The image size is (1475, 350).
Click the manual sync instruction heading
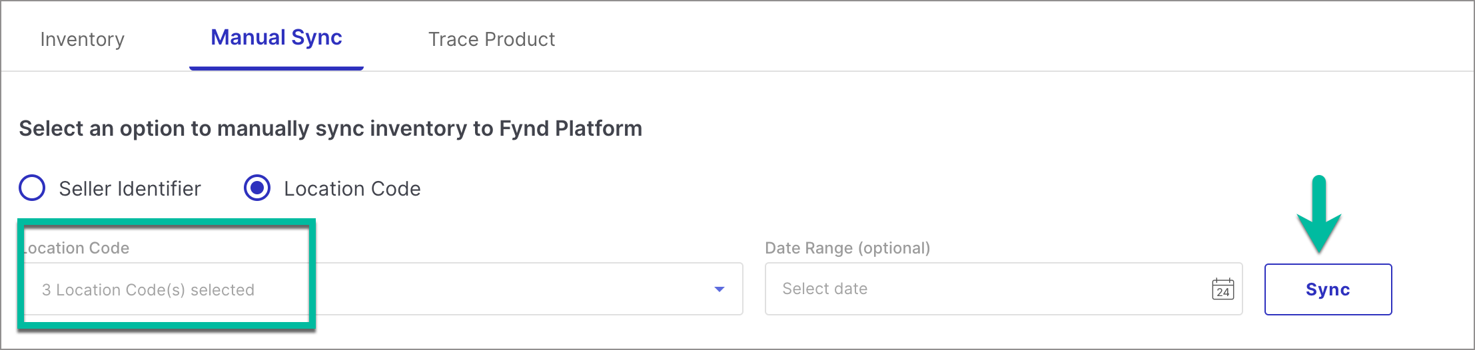coord(330,128)
